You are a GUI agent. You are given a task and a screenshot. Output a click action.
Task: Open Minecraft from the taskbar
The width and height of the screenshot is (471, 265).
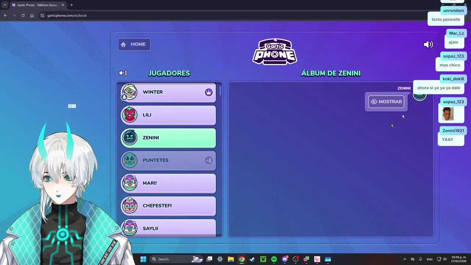263,259
